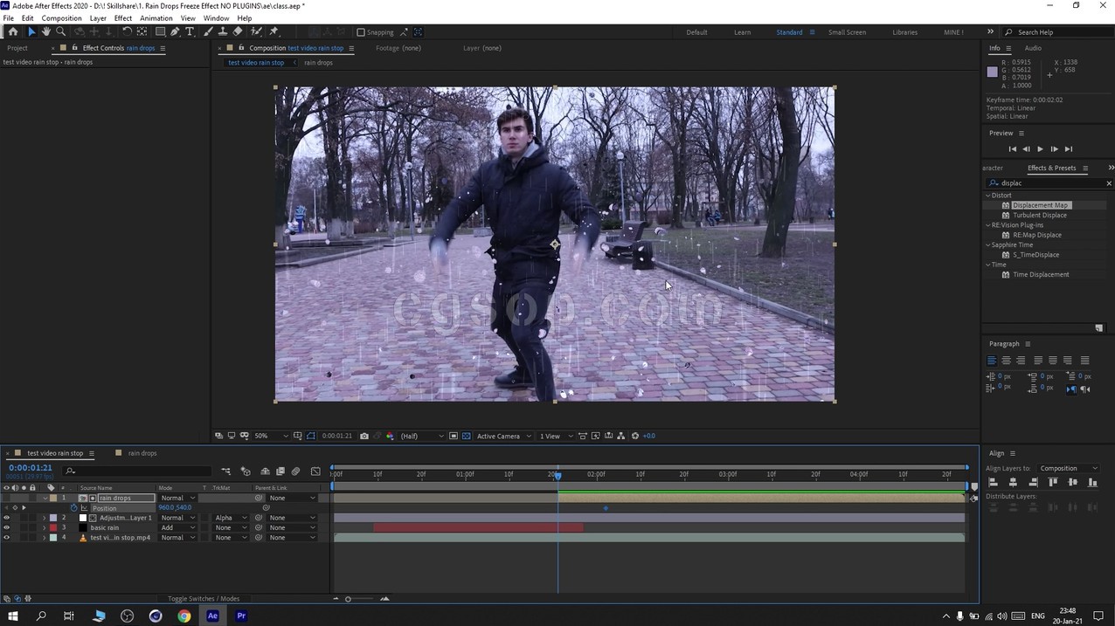Enable the Snapping checkbox

pyautogui.click(x=361, y=32)
